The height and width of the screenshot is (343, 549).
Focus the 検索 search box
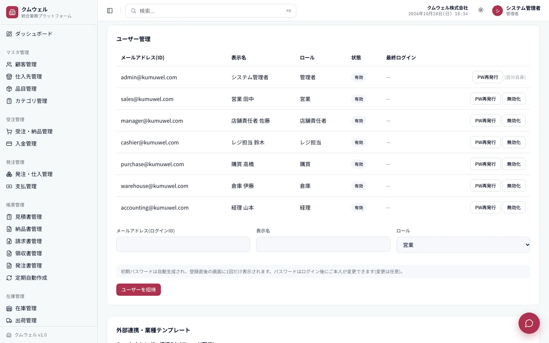pos(211,11)
